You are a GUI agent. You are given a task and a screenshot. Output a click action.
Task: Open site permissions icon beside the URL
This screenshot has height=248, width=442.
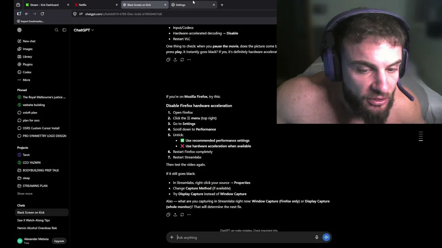point(81,14)
